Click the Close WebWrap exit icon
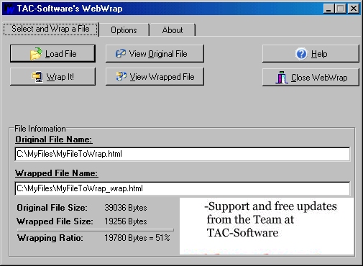Image resolution: width=363 pixels, height=266 pixels. tap(282, 78)
